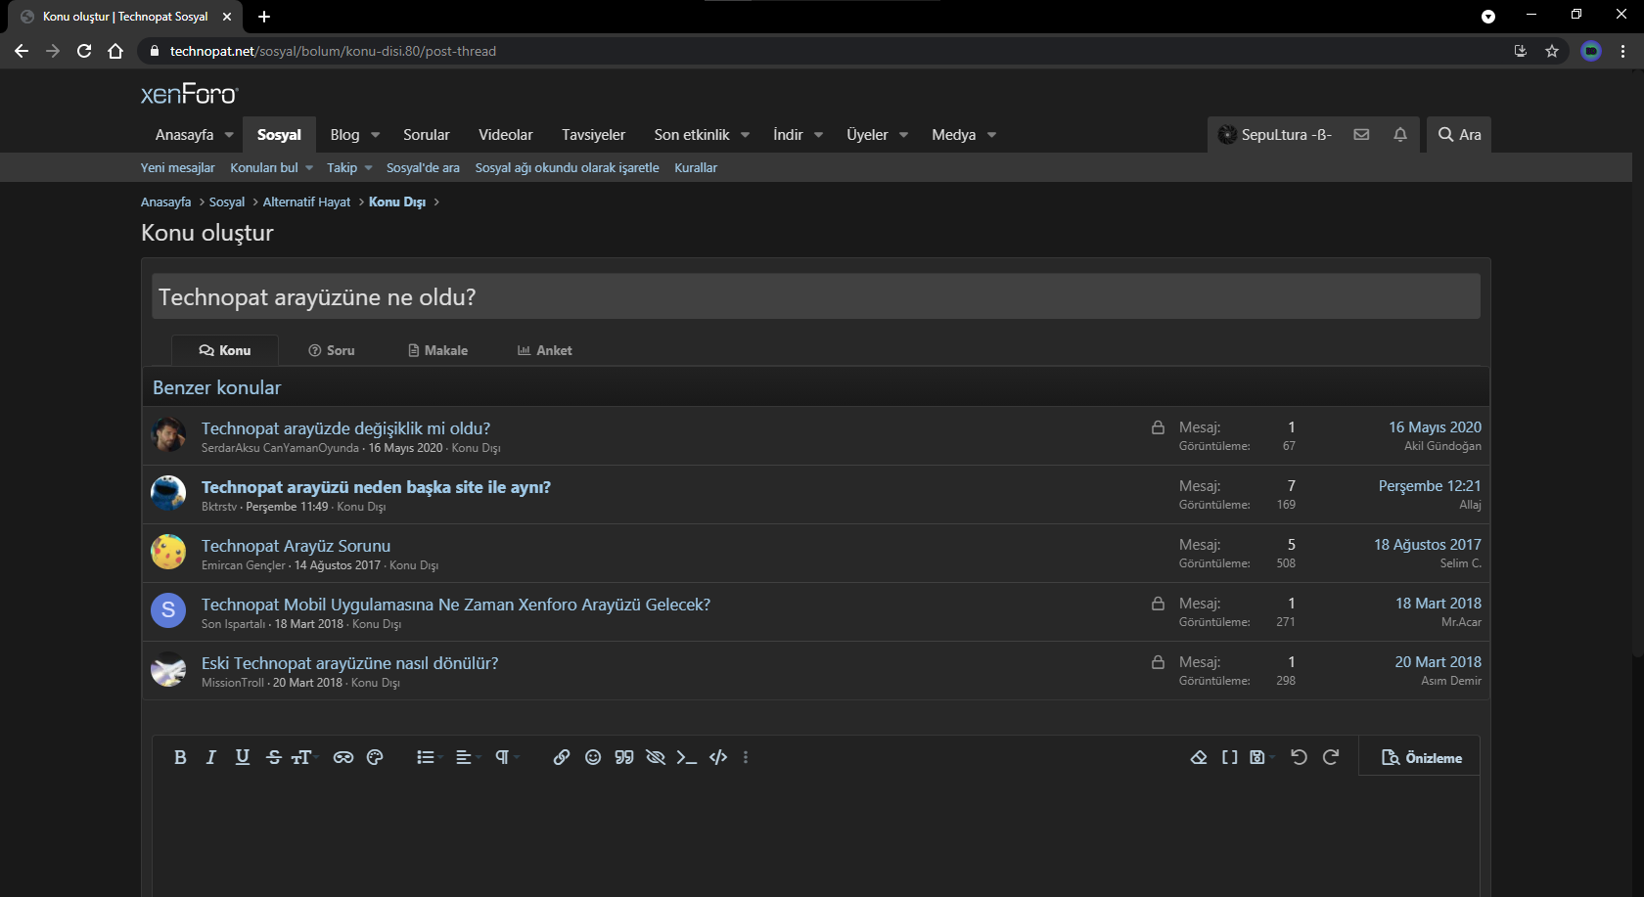This screenshot has height=897, width=1644.
Task: Open thread 'Technopat arayüzde değişiklik mi oldu?'
Action: (x=345, y=428)
